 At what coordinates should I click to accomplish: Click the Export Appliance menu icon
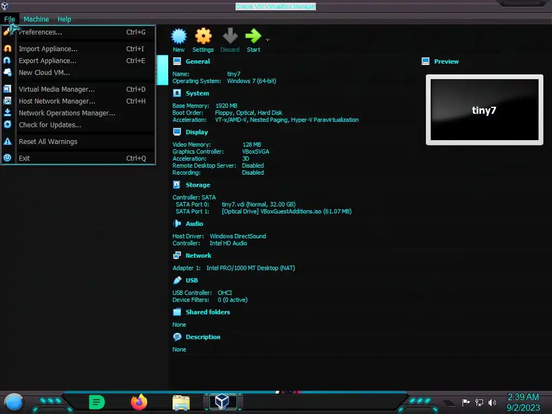(x=8, y=60)
